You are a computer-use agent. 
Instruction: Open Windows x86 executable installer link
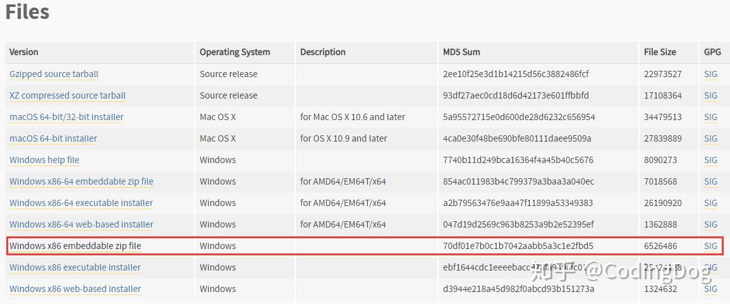coord(75,267)
